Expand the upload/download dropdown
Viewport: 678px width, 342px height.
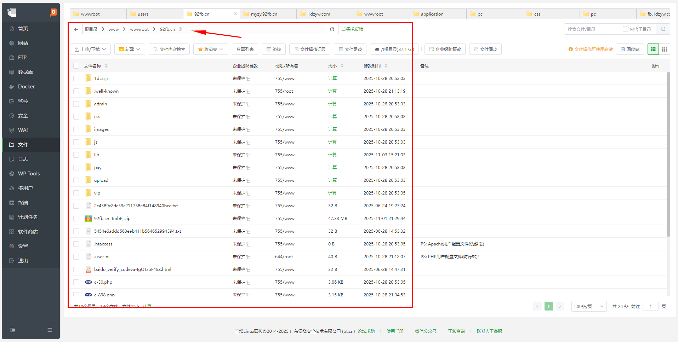click(x=90, y=50)
